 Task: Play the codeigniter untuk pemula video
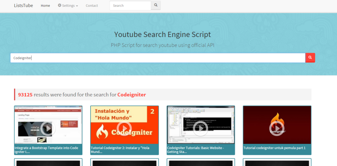point(277,125)
